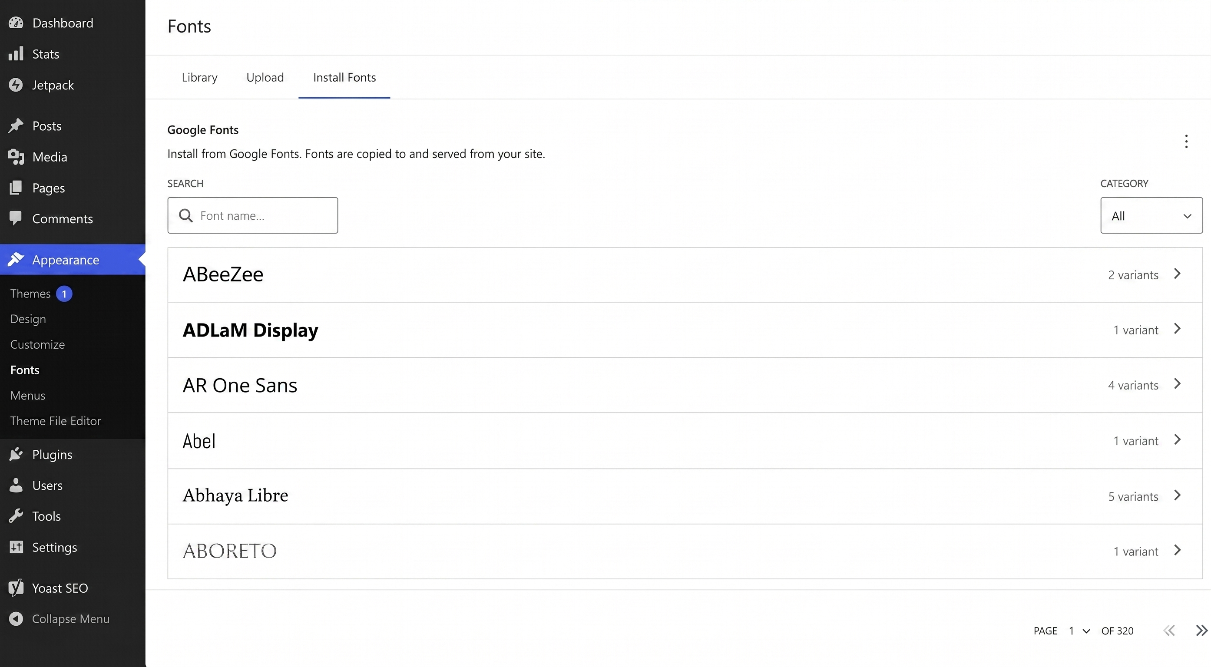Image resolution: width=1211 pixels, height=667 pixels.
Task: Open the Plugins menu label
Action: [x=52, y=455]
